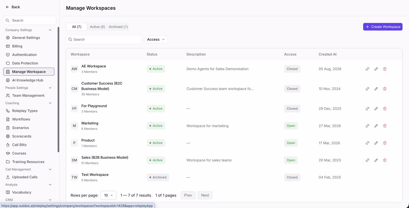The width and height of the screenshot is (409, 208).
Task: Open the Access filter dropdown
Action: [x=156, y=39]
